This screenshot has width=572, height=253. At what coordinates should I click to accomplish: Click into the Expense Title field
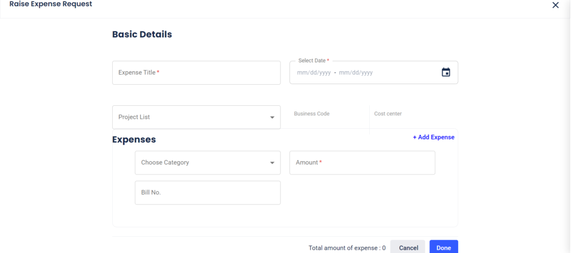click(196, 72)
